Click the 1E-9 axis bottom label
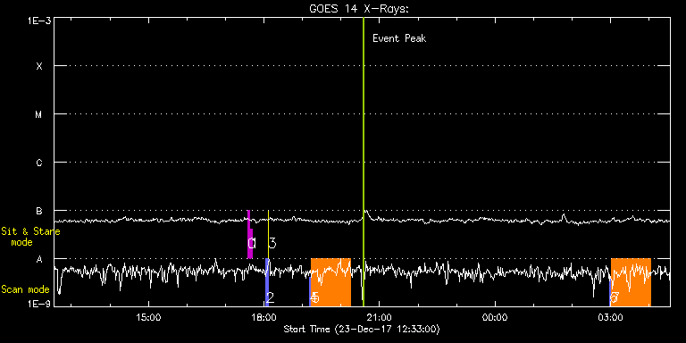The width and height of the screenshot is (686, 343). tap(39, 304)
